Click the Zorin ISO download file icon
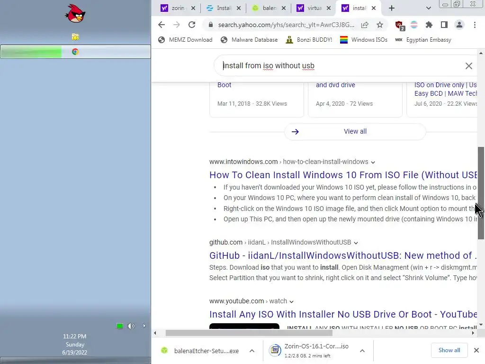 pyautogui.click(x=275, y=350)
